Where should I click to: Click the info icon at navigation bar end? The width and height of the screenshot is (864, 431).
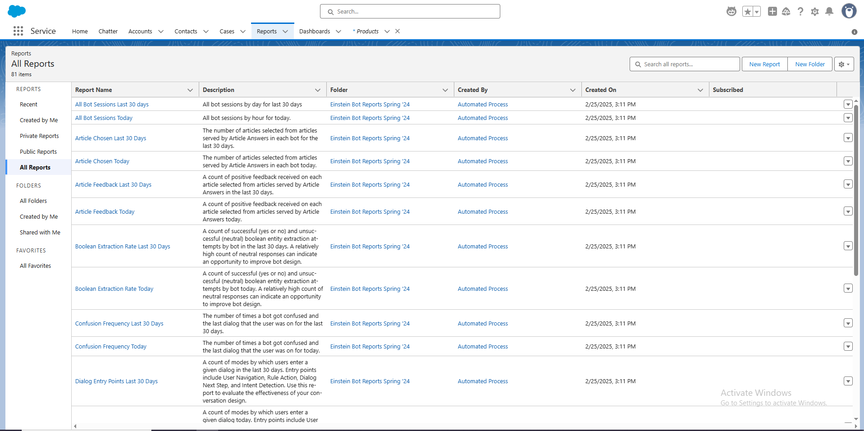855,32
